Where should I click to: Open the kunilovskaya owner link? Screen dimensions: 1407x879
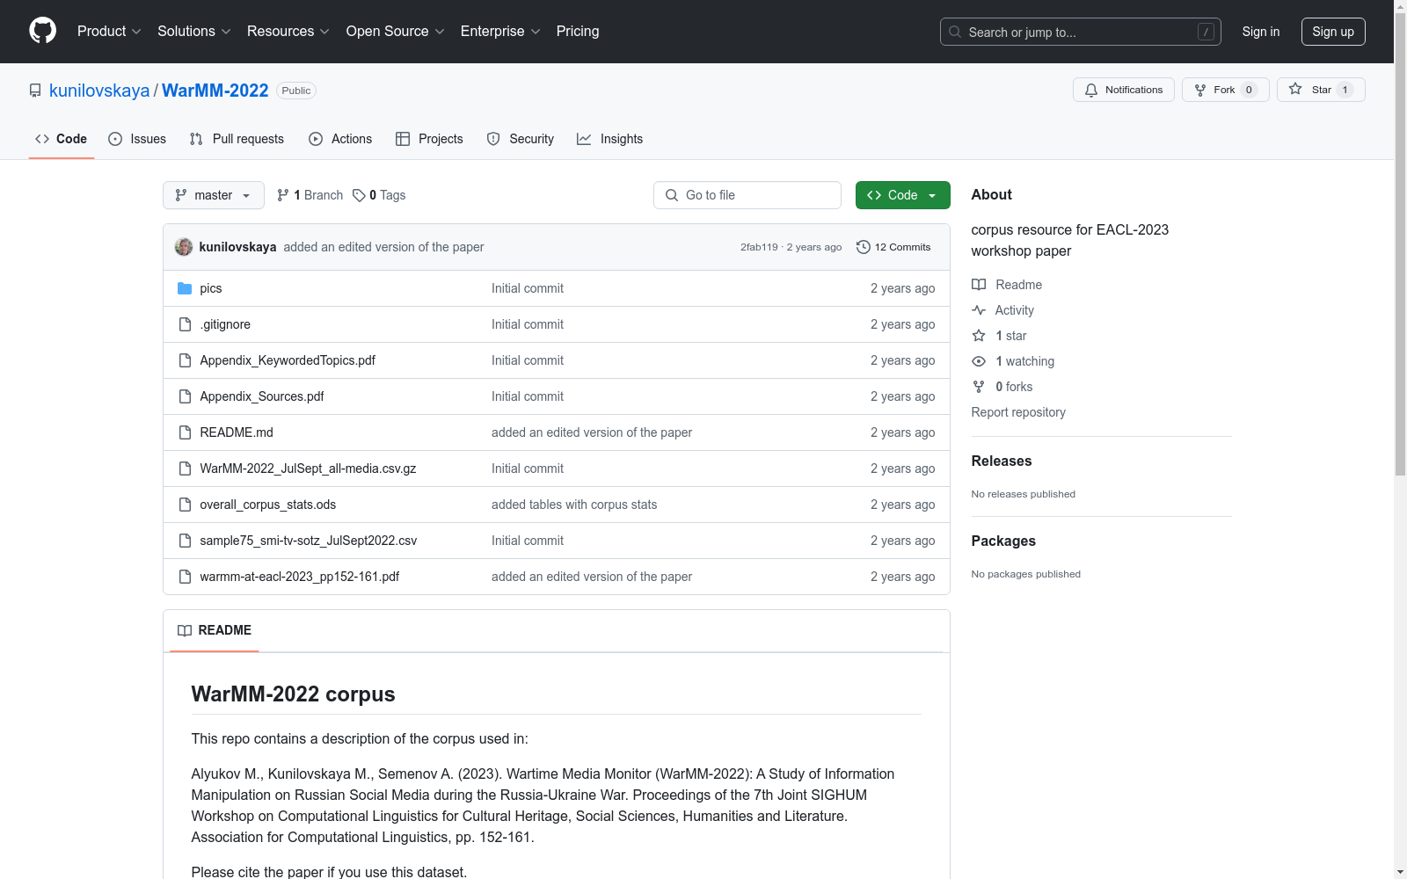(99, 91)
